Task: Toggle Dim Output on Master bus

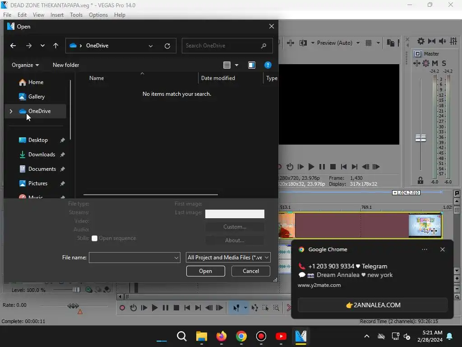Action: 443,41
